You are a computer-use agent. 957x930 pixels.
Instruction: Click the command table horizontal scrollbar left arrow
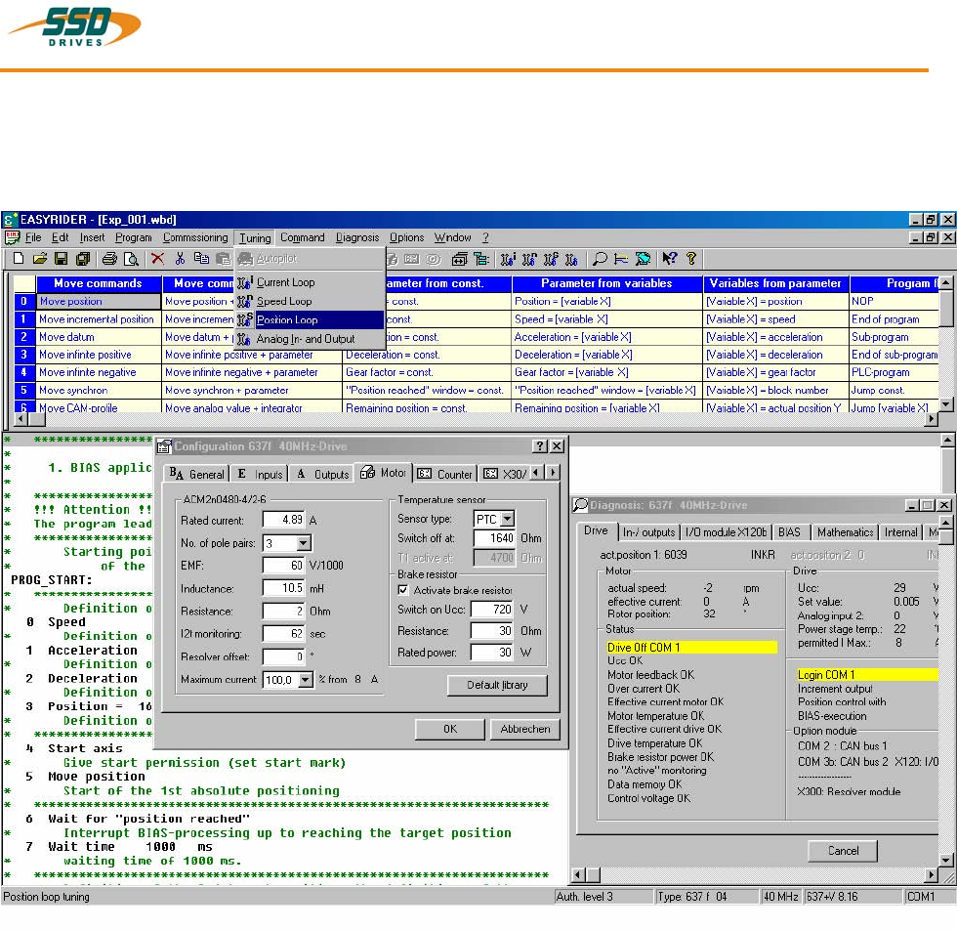(21, 419)
